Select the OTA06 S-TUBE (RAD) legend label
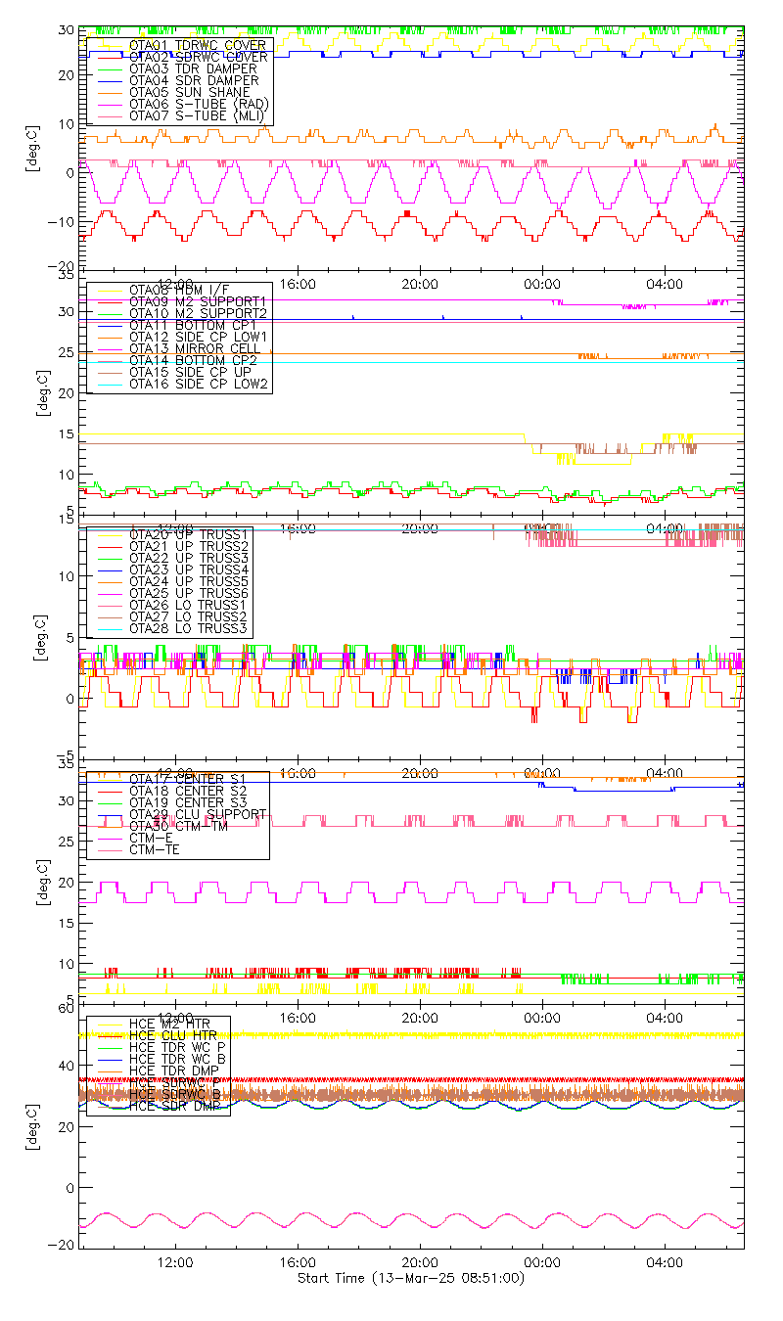Image resolution: width=783 pixels, height=1321 pixels. point(199,104)
